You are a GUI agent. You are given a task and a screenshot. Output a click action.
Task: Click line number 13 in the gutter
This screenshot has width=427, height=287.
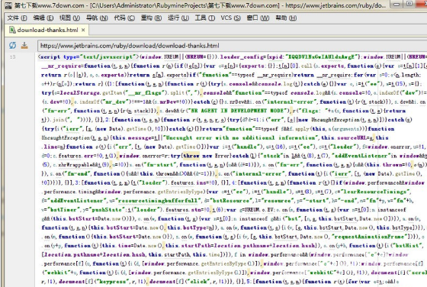12,57
